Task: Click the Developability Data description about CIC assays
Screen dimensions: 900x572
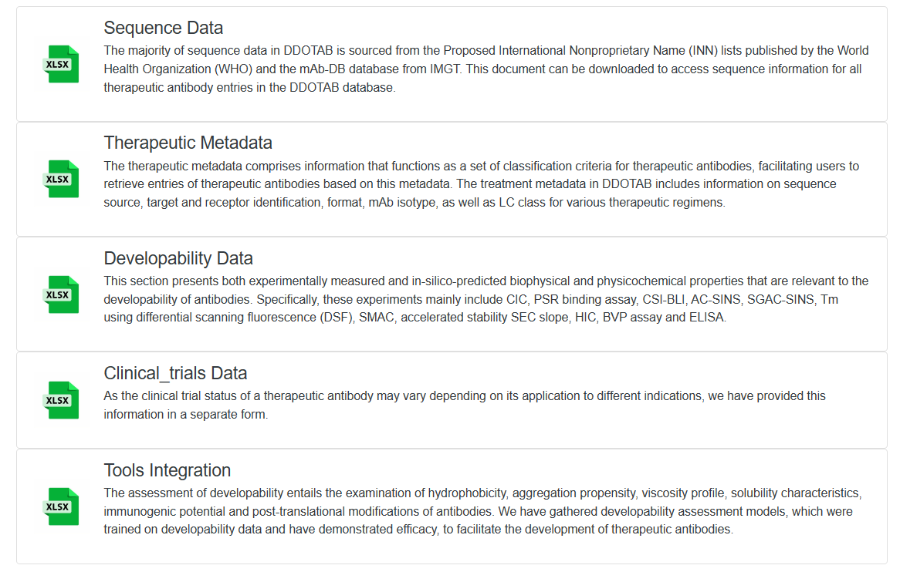Action: tap(486, 299)
